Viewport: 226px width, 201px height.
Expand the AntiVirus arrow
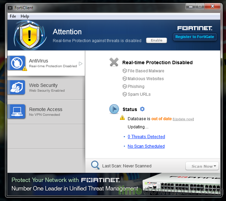[81, 64]
